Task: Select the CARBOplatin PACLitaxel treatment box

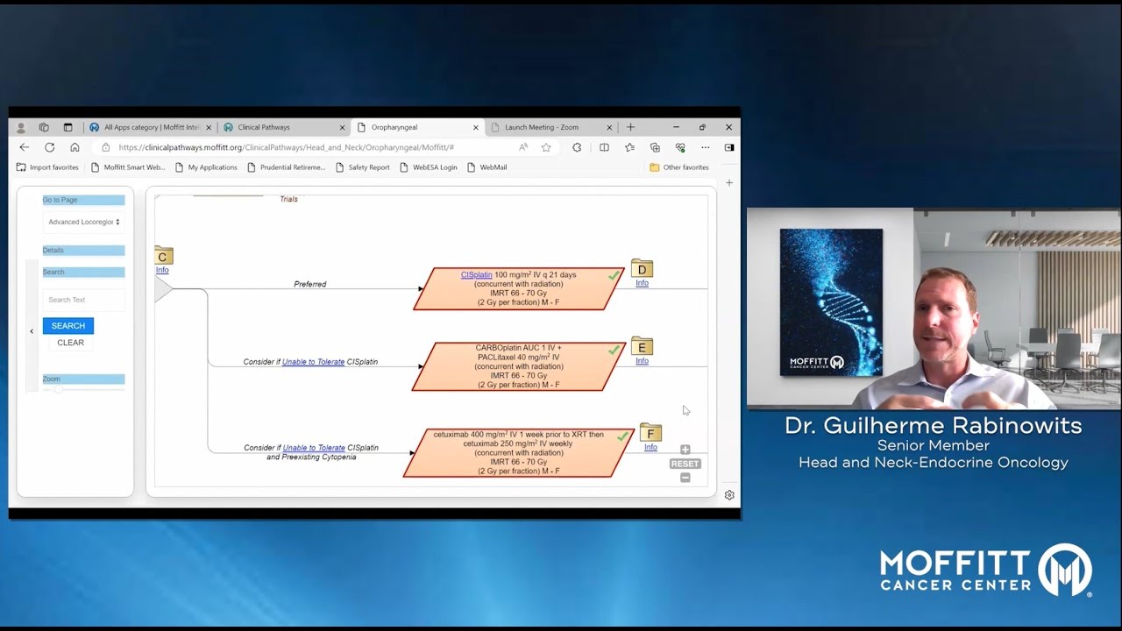Action: [x=519, y=366]
